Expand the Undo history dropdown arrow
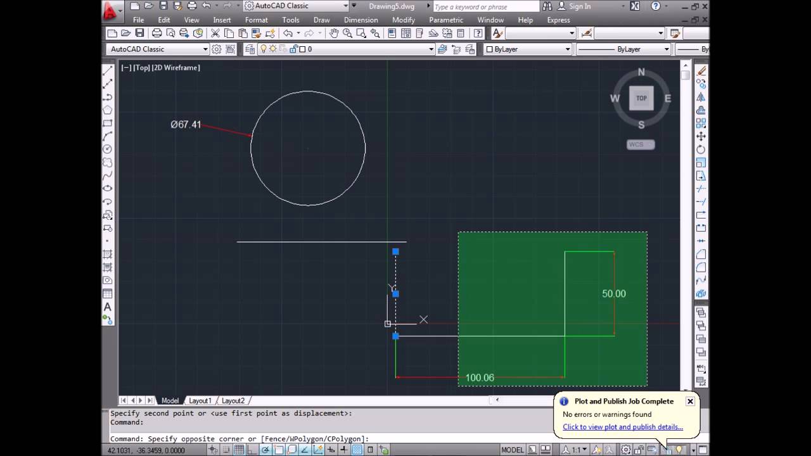This screenshot has width=811, height=456. pos(298,33)
